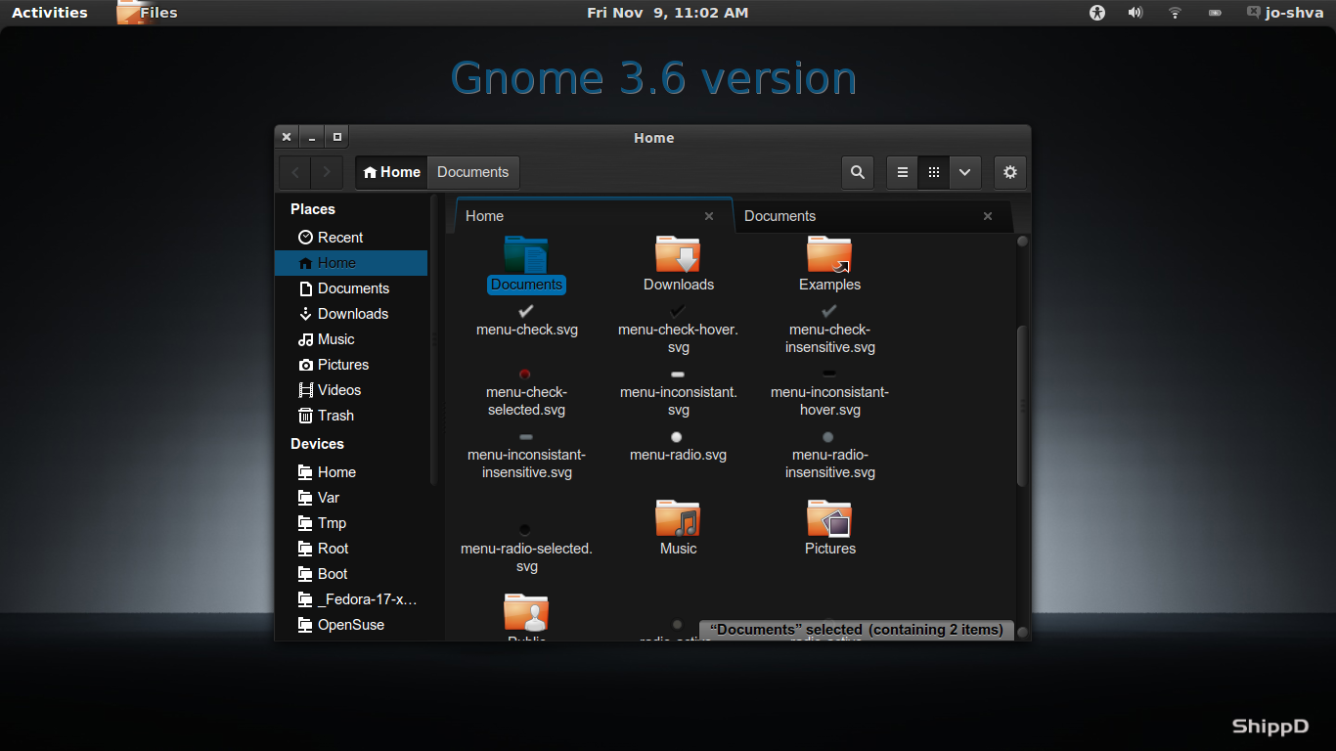Select menu-inconsistant.svg file
The image size is (1336, 751).
tap(678, 392)
